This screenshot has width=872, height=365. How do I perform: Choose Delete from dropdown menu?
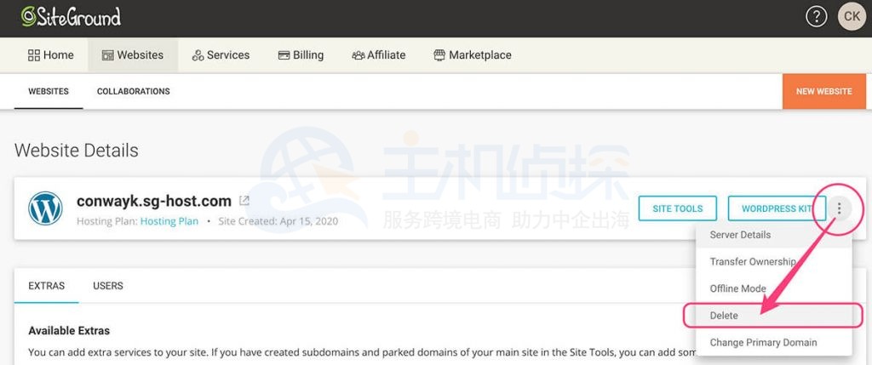pos(773,315)
